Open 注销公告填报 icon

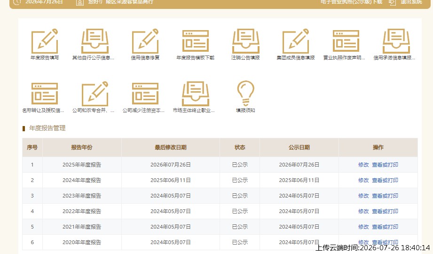[245, 41]
